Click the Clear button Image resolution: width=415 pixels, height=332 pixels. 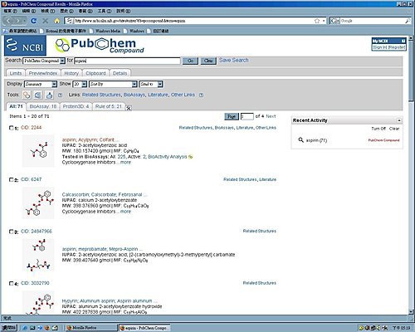click(x=208, y=61)
